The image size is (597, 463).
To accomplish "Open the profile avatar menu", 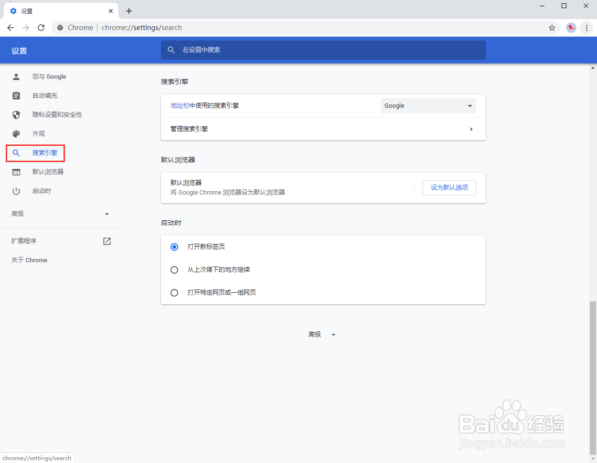I will coord(571,28).
